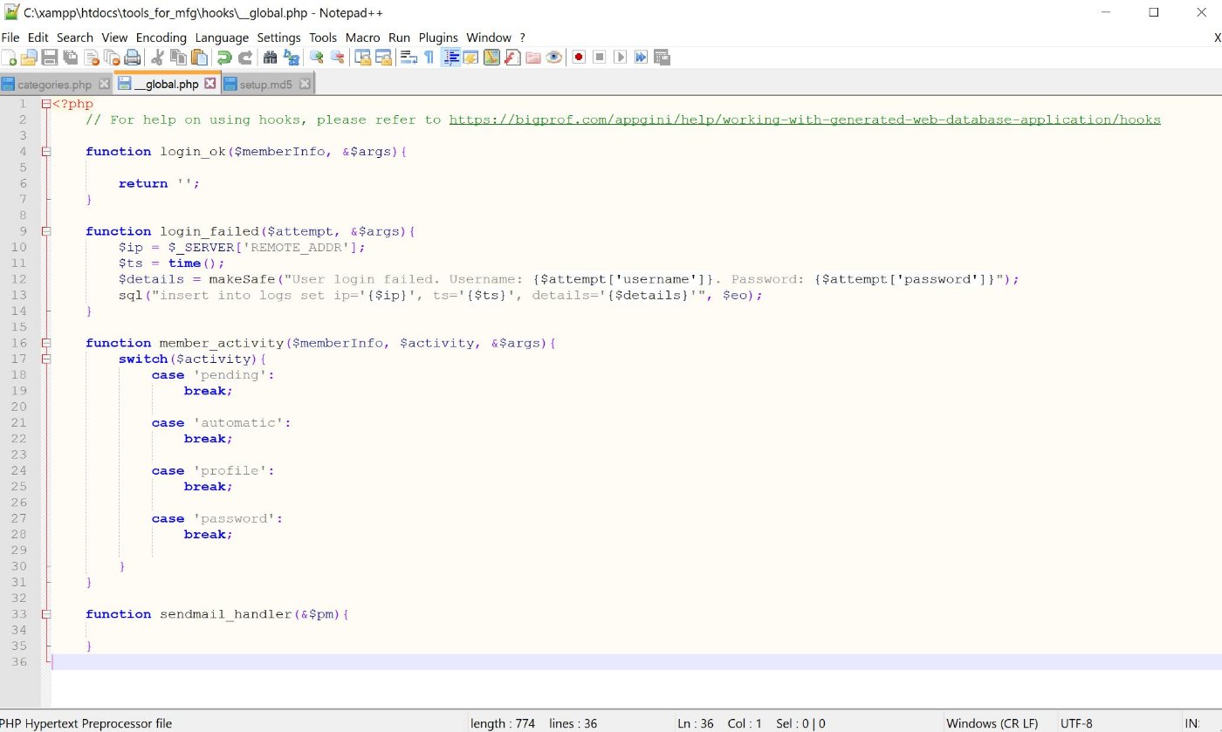
Task: Toggle synchronized vertical scrolling
Action: (x=362, y=58)
